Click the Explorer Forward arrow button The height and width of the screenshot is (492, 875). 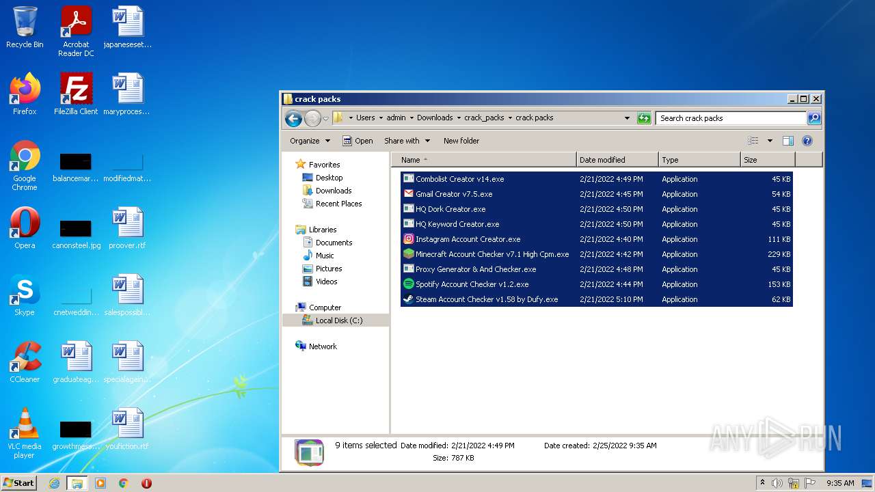(x=312, y=118)
